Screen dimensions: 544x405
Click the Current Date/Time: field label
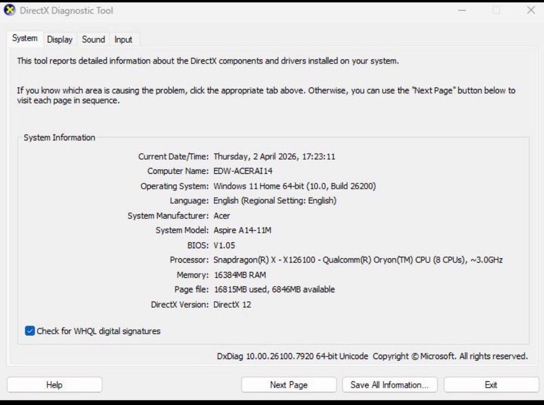[x=173, y=157]
